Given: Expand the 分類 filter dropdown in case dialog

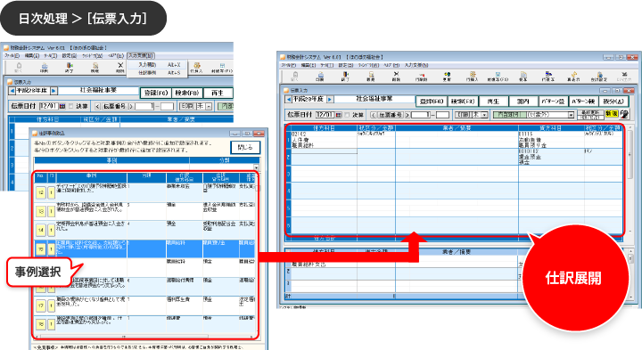Looking at the screenshot, I should click(256, 167).
